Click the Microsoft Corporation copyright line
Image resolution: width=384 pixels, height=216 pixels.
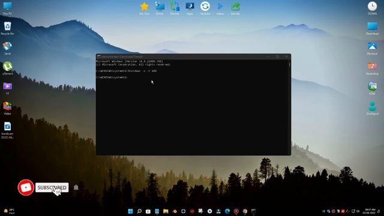133,65
